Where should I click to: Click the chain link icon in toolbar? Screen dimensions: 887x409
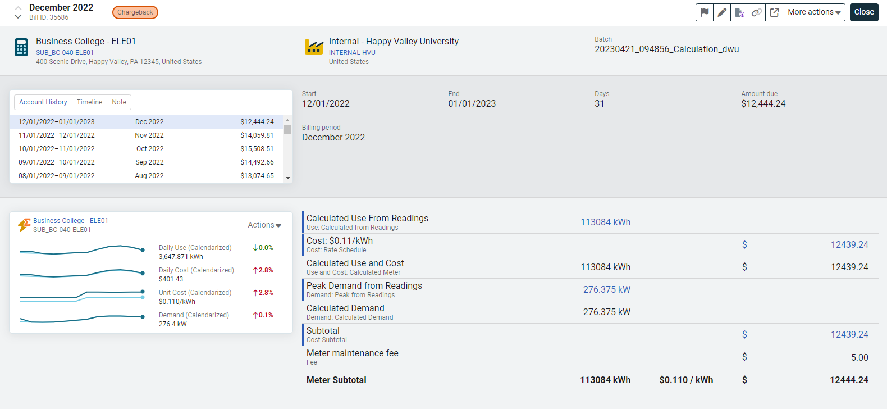point(757,12)
